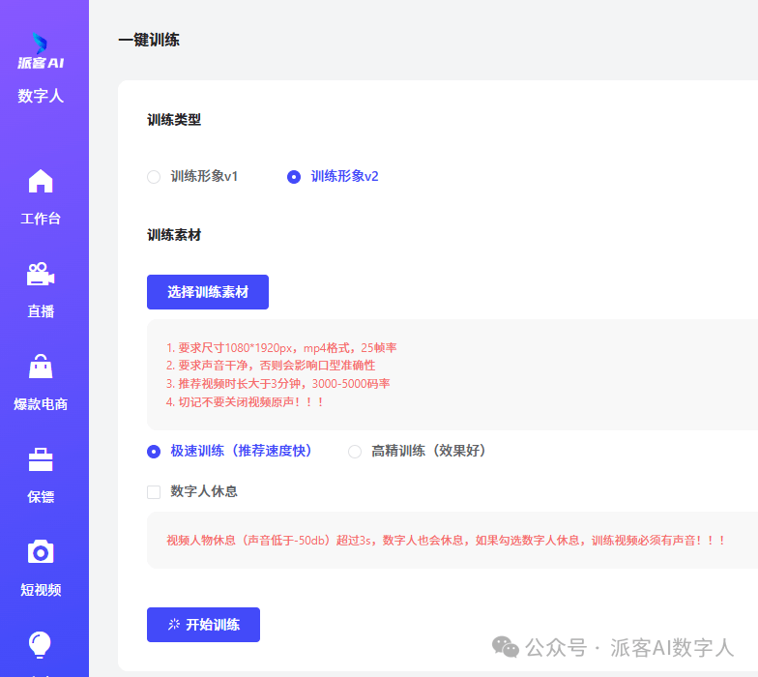This screenshot has height=677, width=758.
Task: Open the 工作台 home icon
Action: (41, 182)
